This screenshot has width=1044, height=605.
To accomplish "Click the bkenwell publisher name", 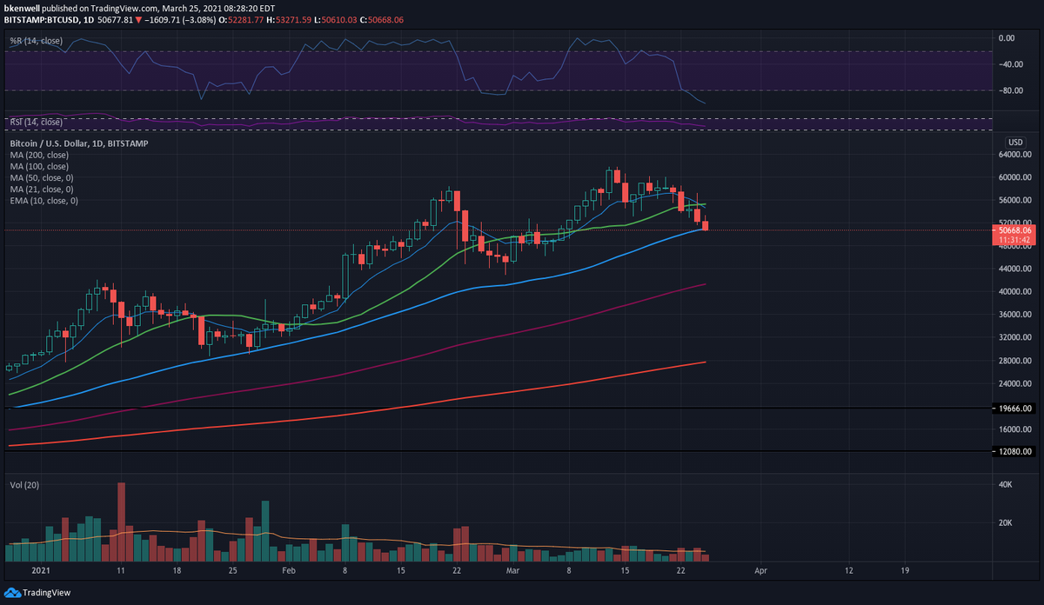I will 23,7.
